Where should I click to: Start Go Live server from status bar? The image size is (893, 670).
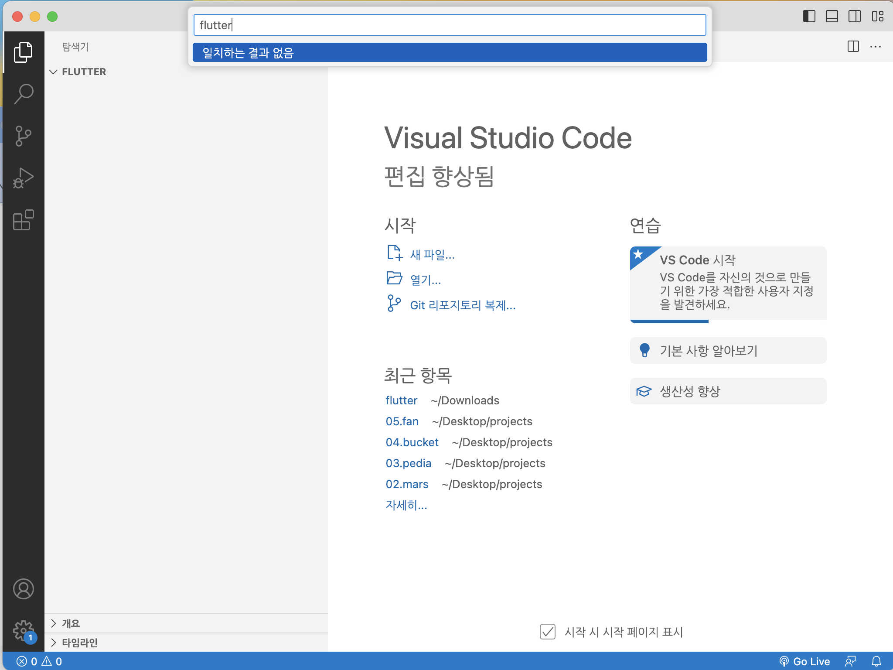(804, 661)
